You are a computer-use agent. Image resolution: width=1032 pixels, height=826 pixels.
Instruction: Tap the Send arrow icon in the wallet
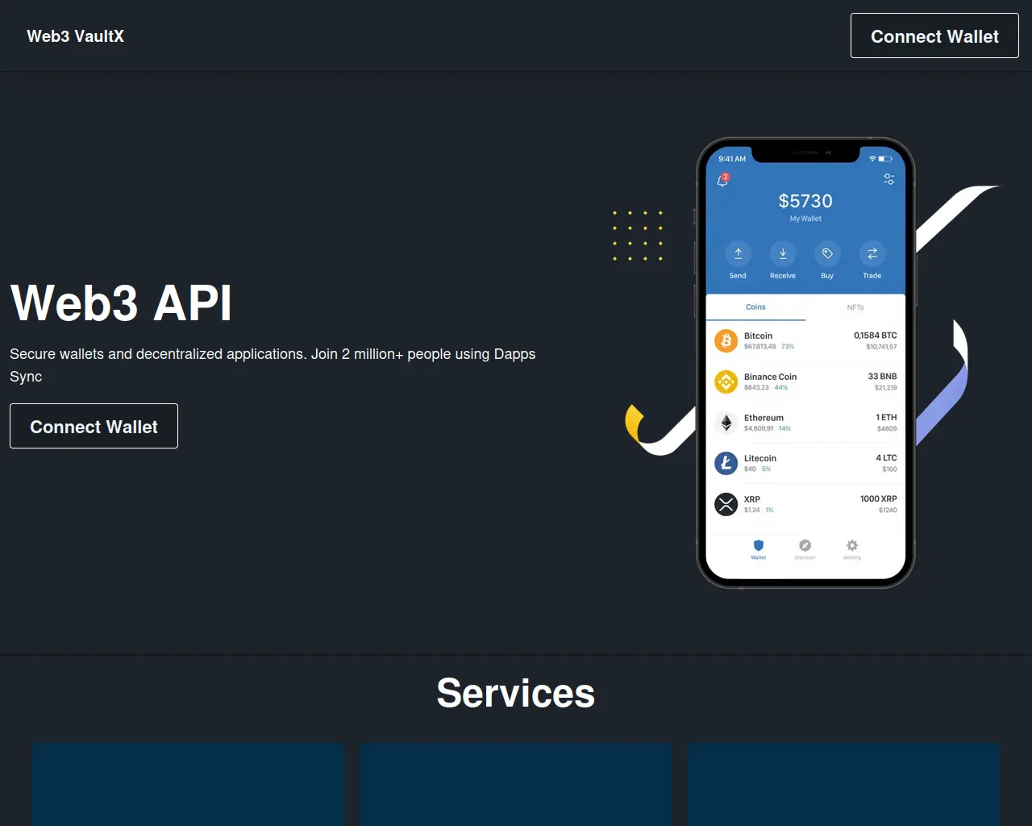click(738, 253)
